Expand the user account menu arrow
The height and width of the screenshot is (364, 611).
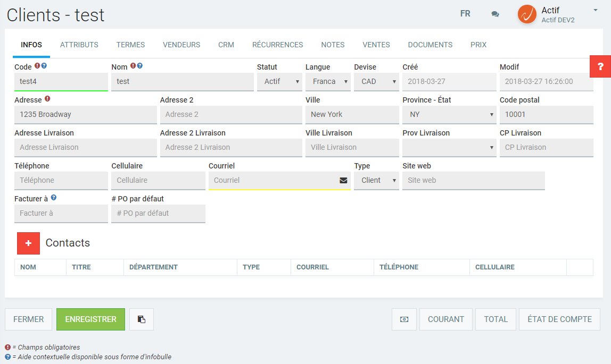point(596,10)
